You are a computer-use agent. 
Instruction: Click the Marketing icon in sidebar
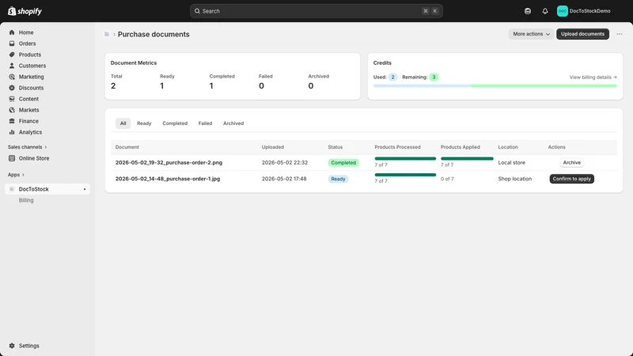point(12,77)
